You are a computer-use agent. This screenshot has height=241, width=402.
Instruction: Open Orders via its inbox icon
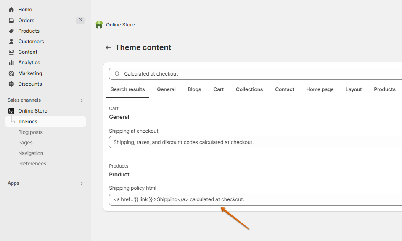[x=11, y=21]
